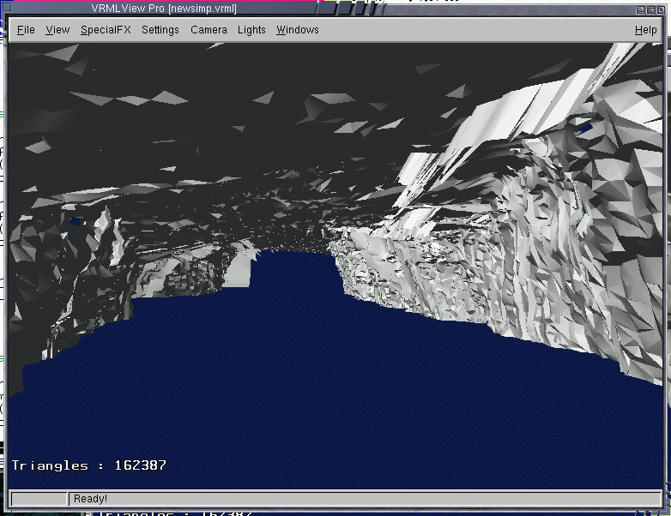671x516 pixels.
Task: Open the SpecialFX menu
Action: point(105,30)
